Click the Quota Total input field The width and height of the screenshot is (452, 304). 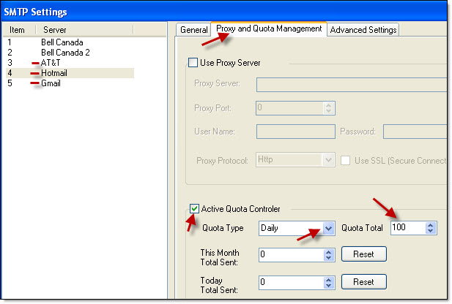click(x=407, y=228)
